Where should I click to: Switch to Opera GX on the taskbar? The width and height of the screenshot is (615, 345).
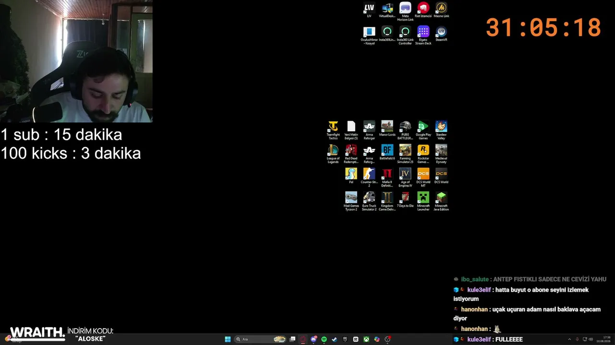[303, 339]
